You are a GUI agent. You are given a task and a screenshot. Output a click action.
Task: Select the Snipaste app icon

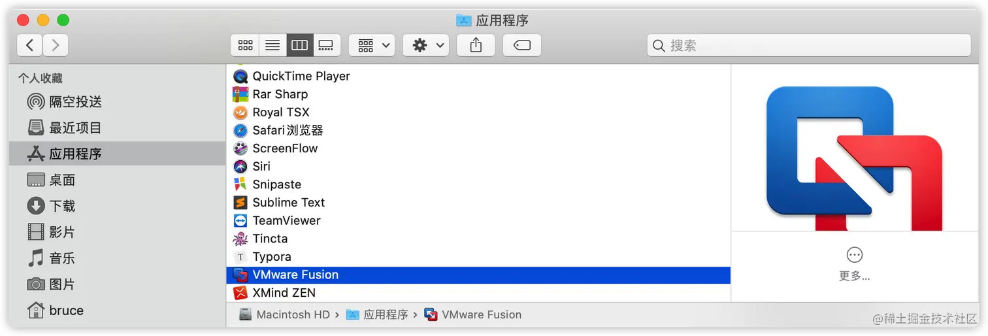pos(240,184)
